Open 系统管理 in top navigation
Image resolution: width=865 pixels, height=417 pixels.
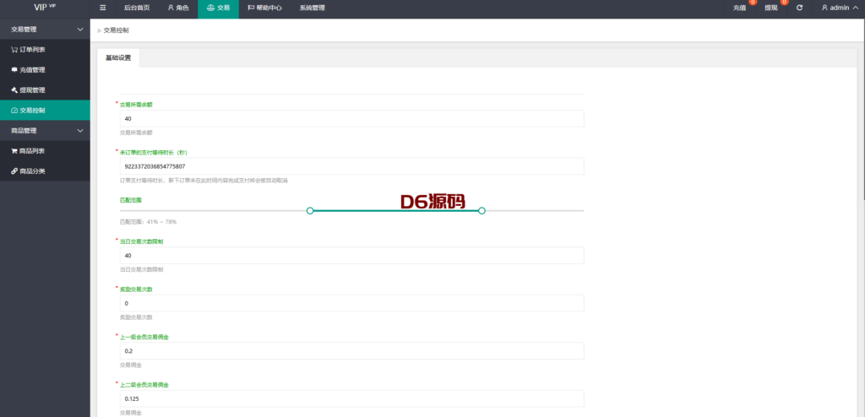point(312,8)
